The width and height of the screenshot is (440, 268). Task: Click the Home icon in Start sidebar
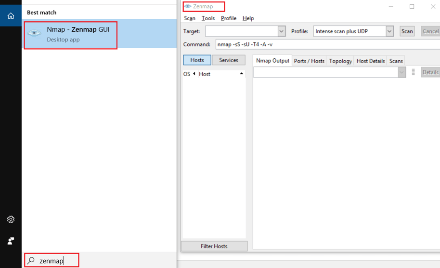(x=11, y=16)
